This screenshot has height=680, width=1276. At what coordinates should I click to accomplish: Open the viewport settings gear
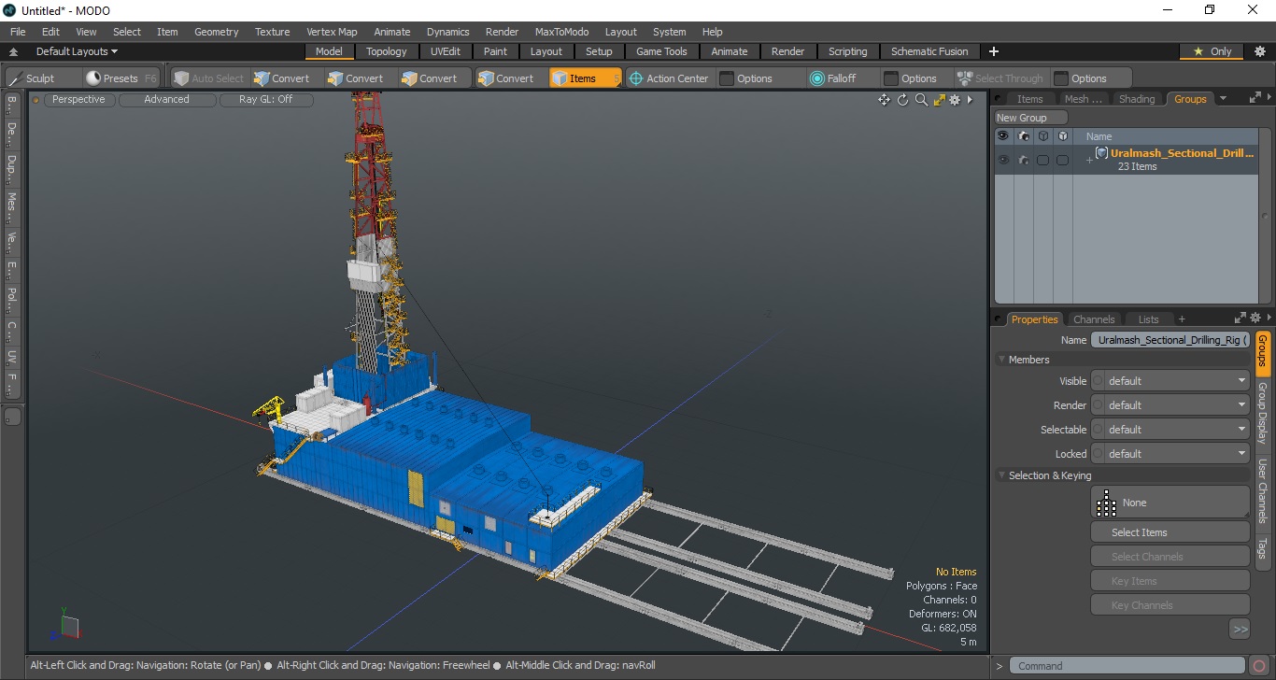pyautogui.click(x=955, y=100)
